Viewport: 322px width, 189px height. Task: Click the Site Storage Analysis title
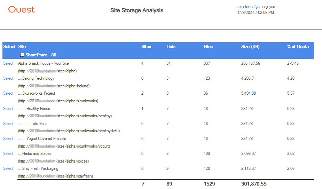(x=136, y=10)
